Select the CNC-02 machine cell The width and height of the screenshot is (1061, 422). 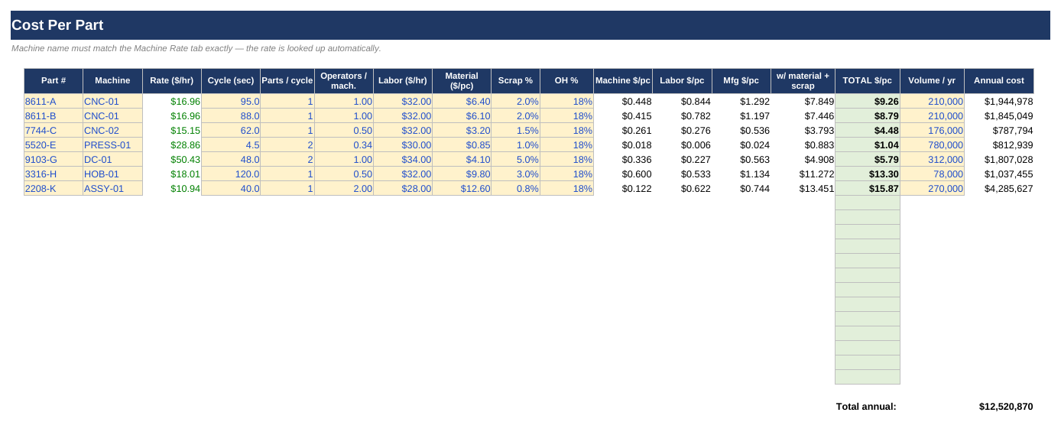(112, 130)
